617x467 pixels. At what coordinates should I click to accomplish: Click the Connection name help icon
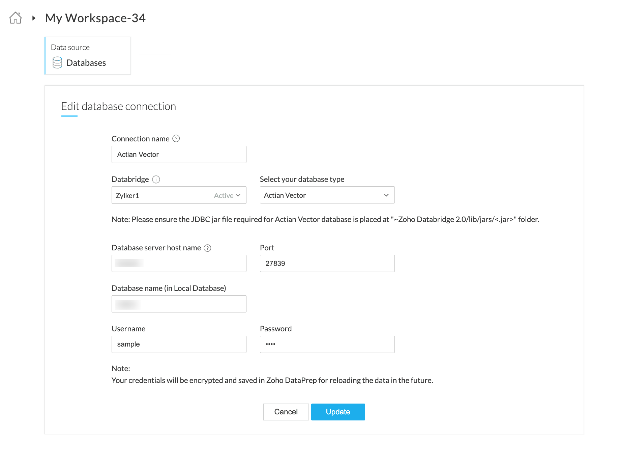[x=176, y=139]
